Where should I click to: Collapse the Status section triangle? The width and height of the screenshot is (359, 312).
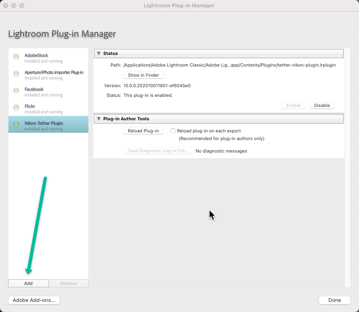[x=98, y=53]
